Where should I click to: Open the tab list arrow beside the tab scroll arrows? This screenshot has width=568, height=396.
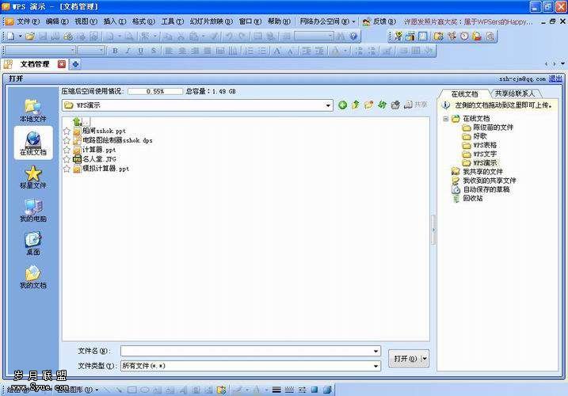[x=562, y=64]
